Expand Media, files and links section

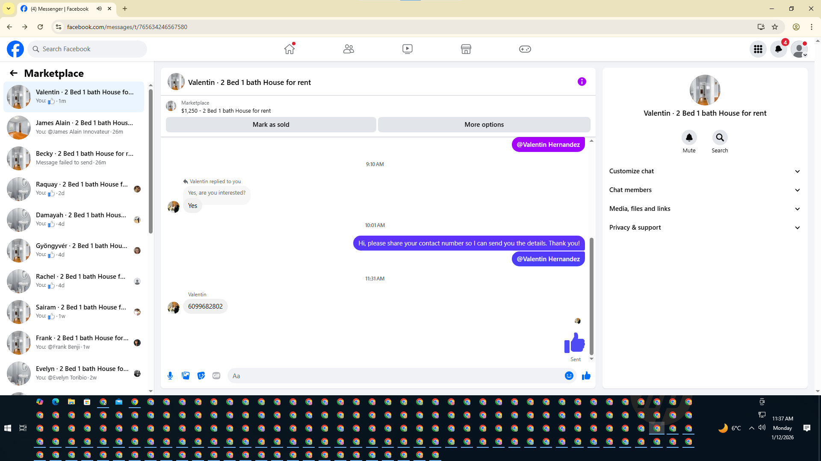click(705, 209)
